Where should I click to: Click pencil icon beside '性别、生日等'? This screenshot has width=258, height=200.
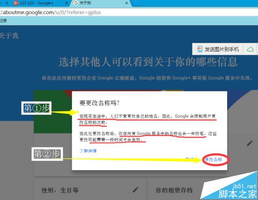[136, 189]
